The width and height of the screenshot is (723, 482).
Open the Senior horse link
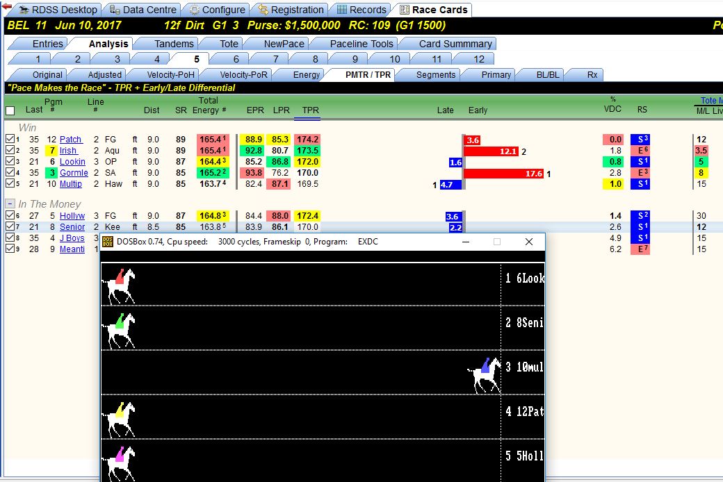[72, 226]
